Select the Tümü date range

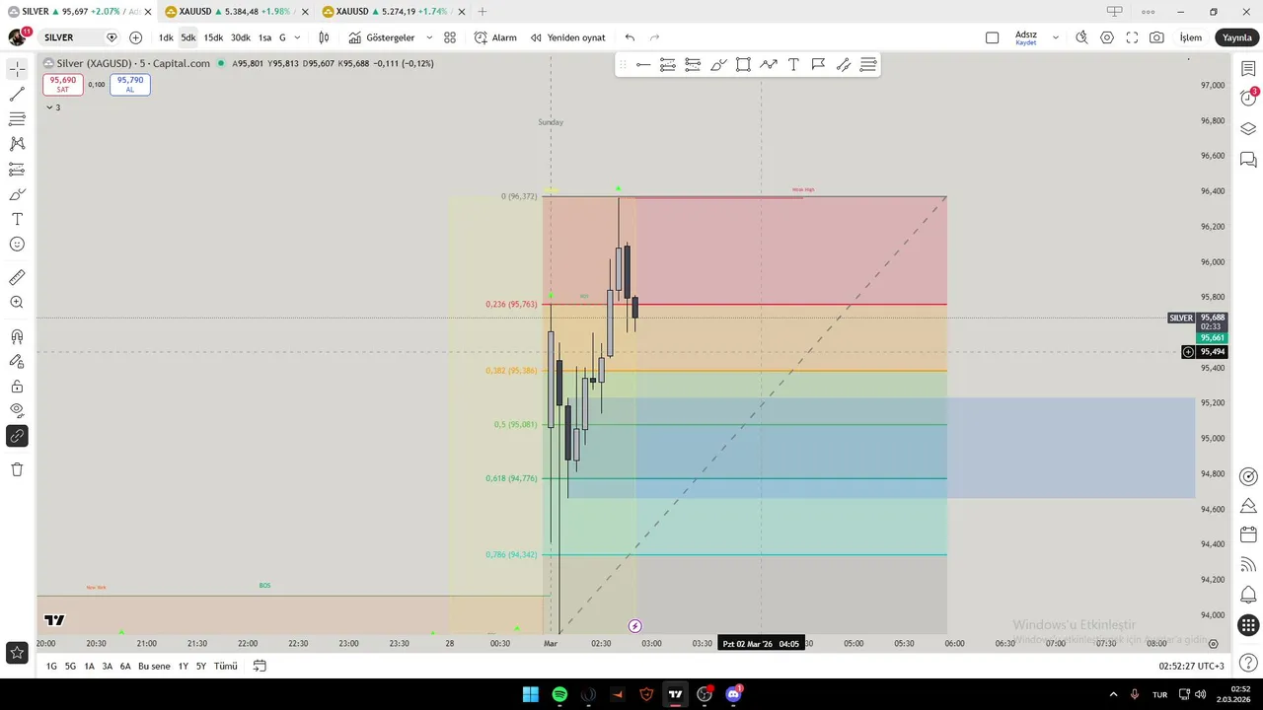(226, 667)
